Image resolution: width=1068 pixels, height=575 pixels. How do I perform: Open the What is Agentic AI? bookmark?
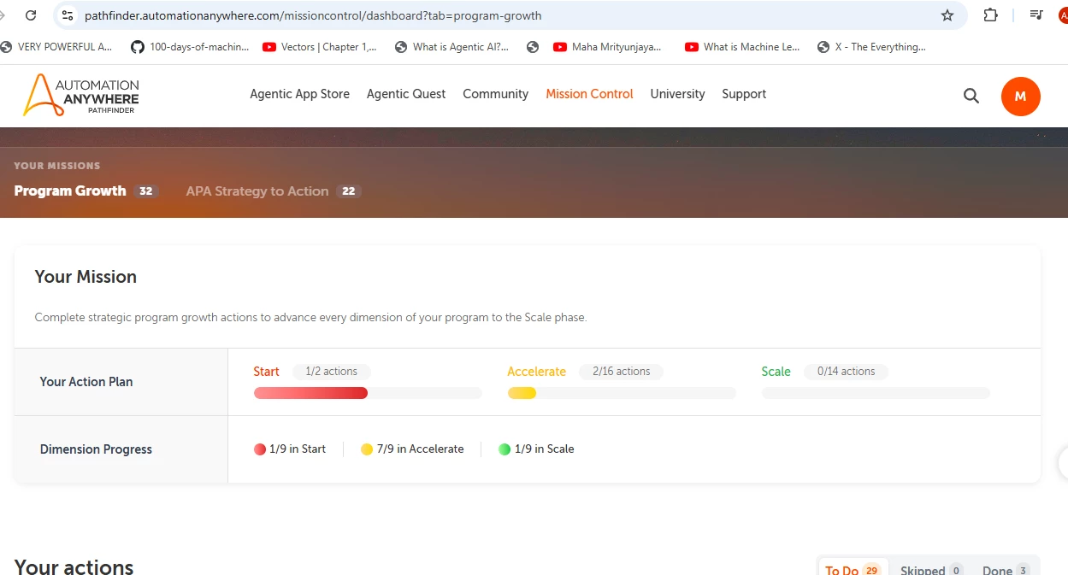[451, 47]
